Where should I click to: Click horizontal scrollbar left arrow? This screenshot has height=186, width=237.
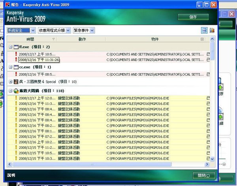coord(9,164)
